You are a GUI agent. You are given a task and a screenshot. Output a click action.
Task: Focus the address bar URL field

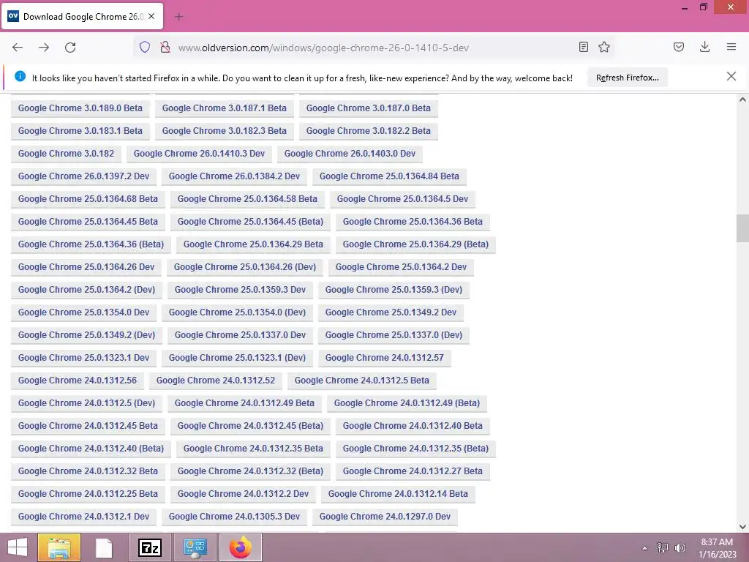372,48
